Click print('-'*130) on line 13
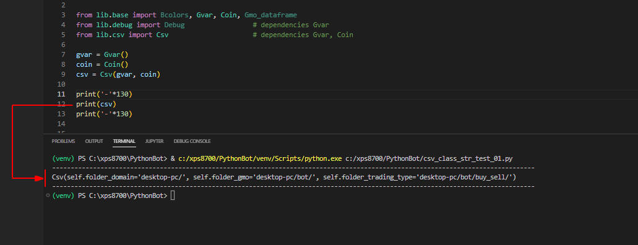 point(104,114)
